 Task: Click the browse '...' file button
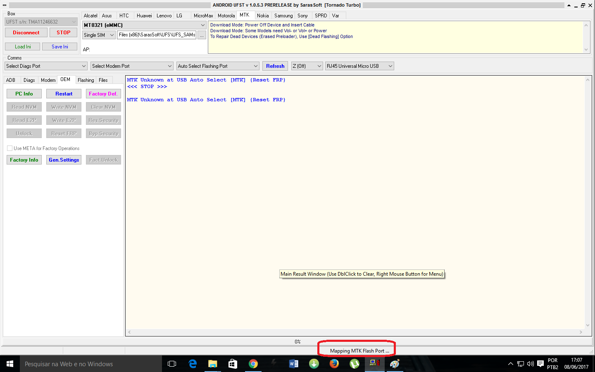coord(202,35)
